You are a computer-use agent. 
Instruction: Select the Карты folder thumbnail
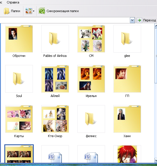click(x=19, y=119)
